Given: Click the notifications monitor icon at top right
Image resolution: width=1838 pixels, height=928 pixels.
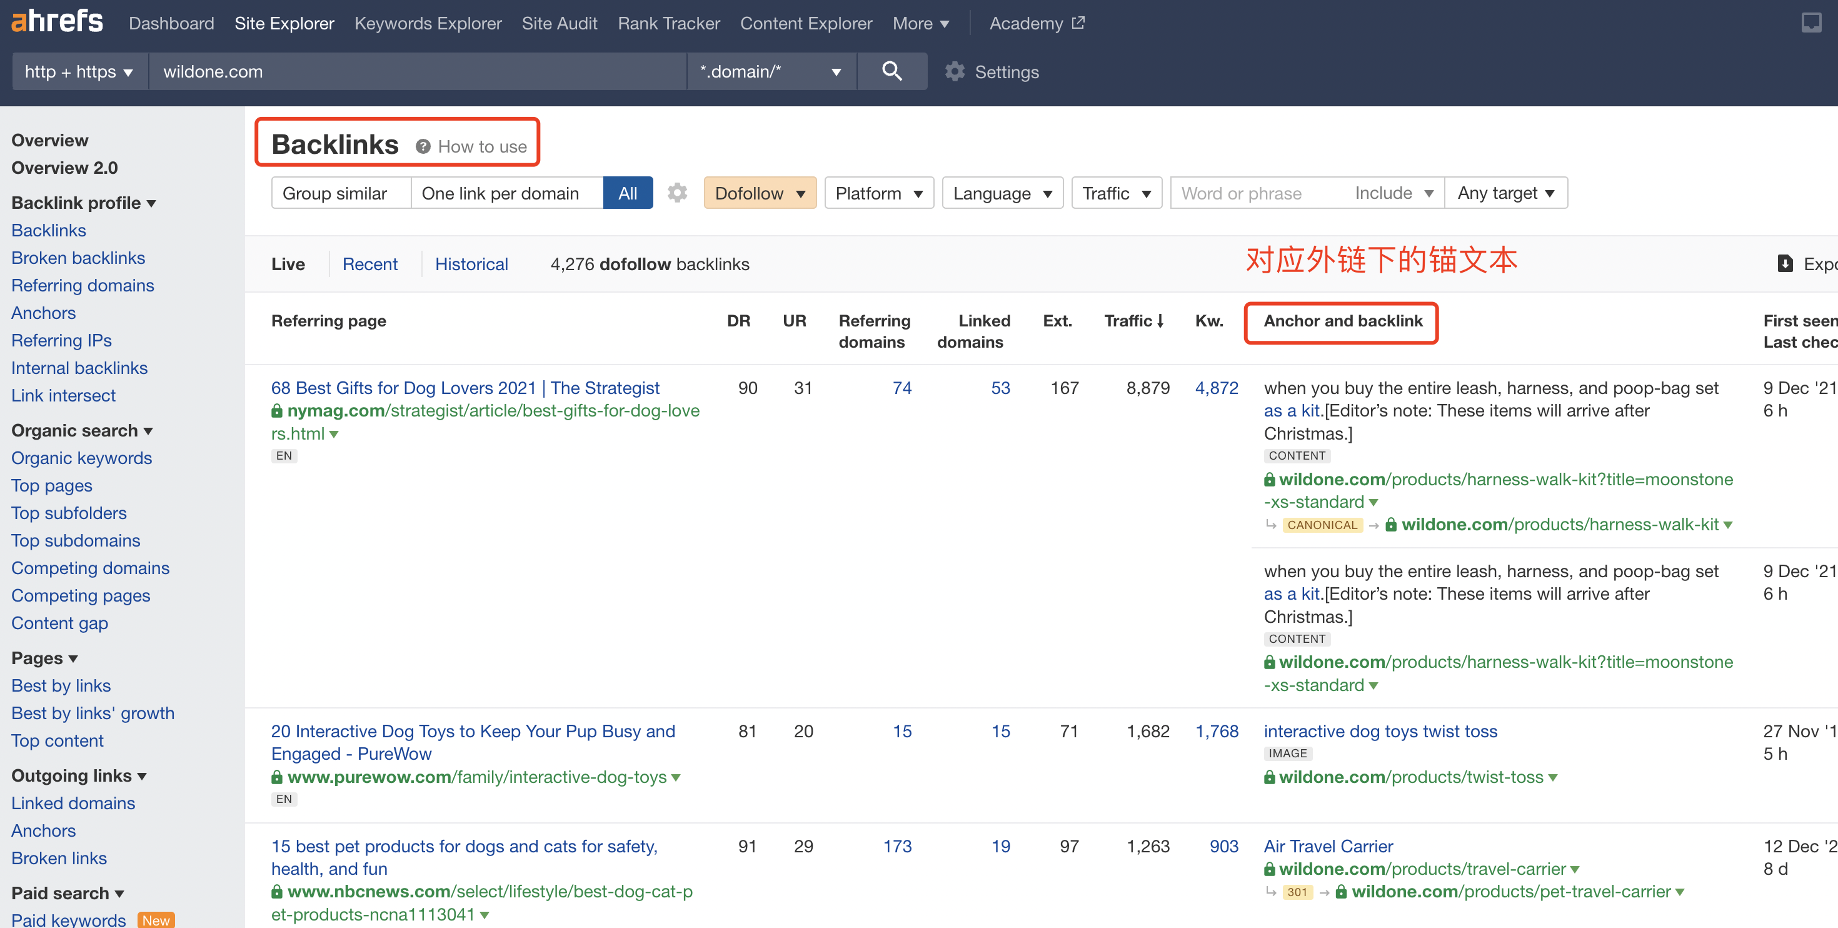Looking at the screenshot, I should tap(1812, 23).
